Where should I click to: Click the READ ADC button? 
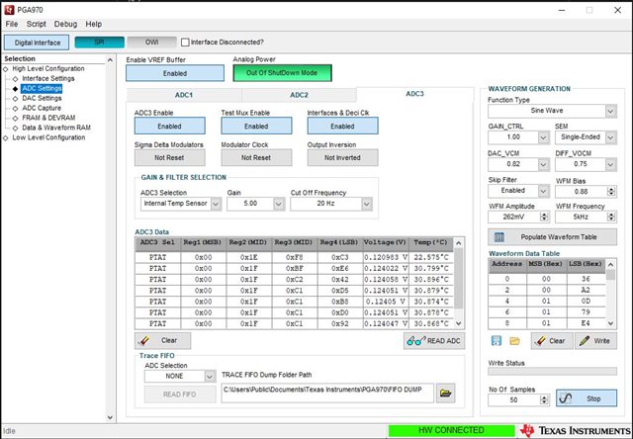(434, 341)
